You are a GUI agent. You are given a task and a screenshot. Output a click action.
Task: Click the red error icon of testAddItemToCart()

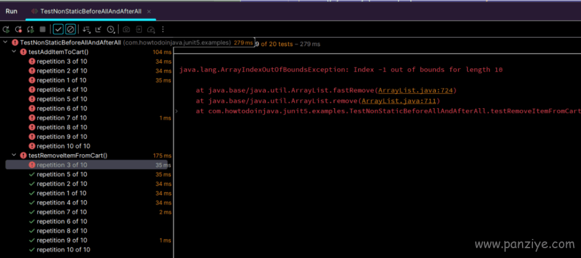pos(23,52)
